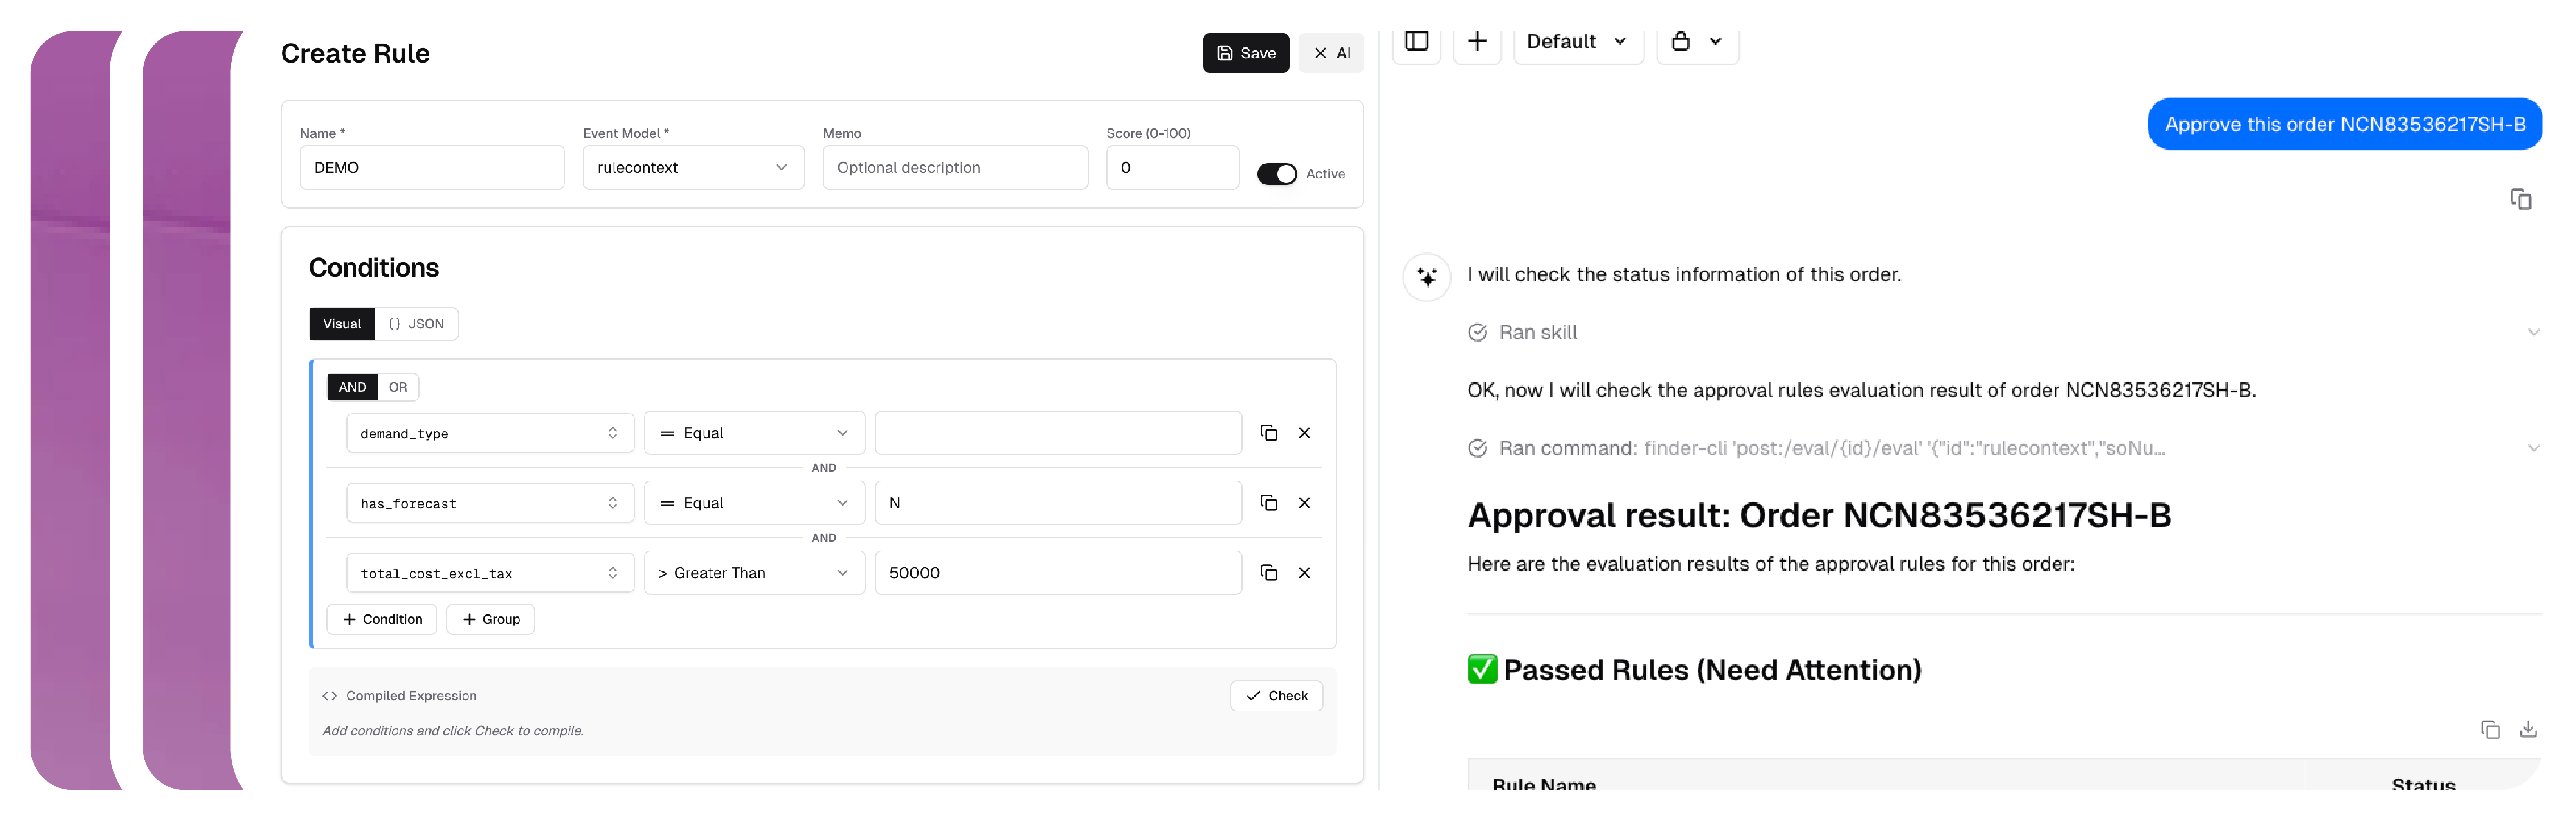Screen dimensions: 2576x823
Task: Duplicate the total_cost_excl_tax condition
Action: point(1269,573)
